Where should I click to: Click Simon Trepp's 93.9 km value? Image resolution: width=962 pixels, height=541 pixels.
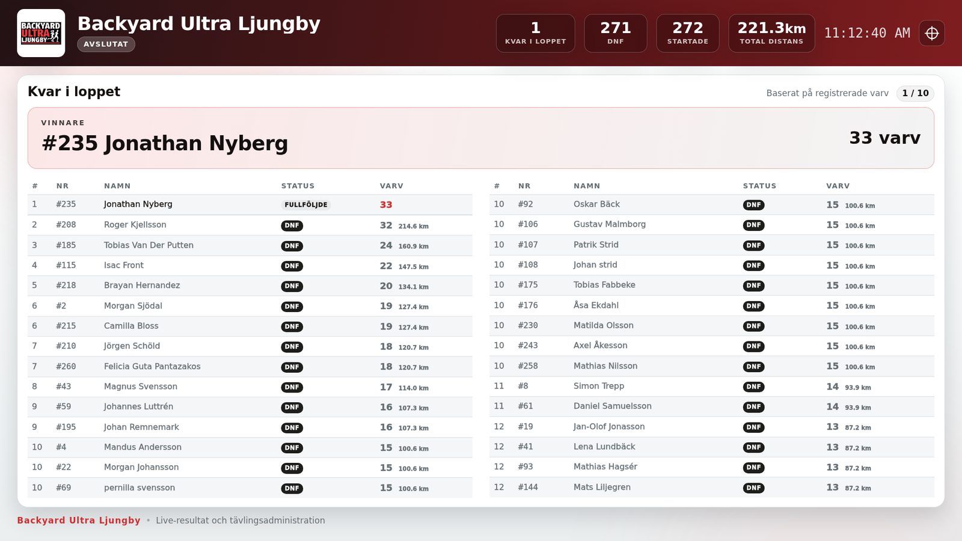(858, 388)
